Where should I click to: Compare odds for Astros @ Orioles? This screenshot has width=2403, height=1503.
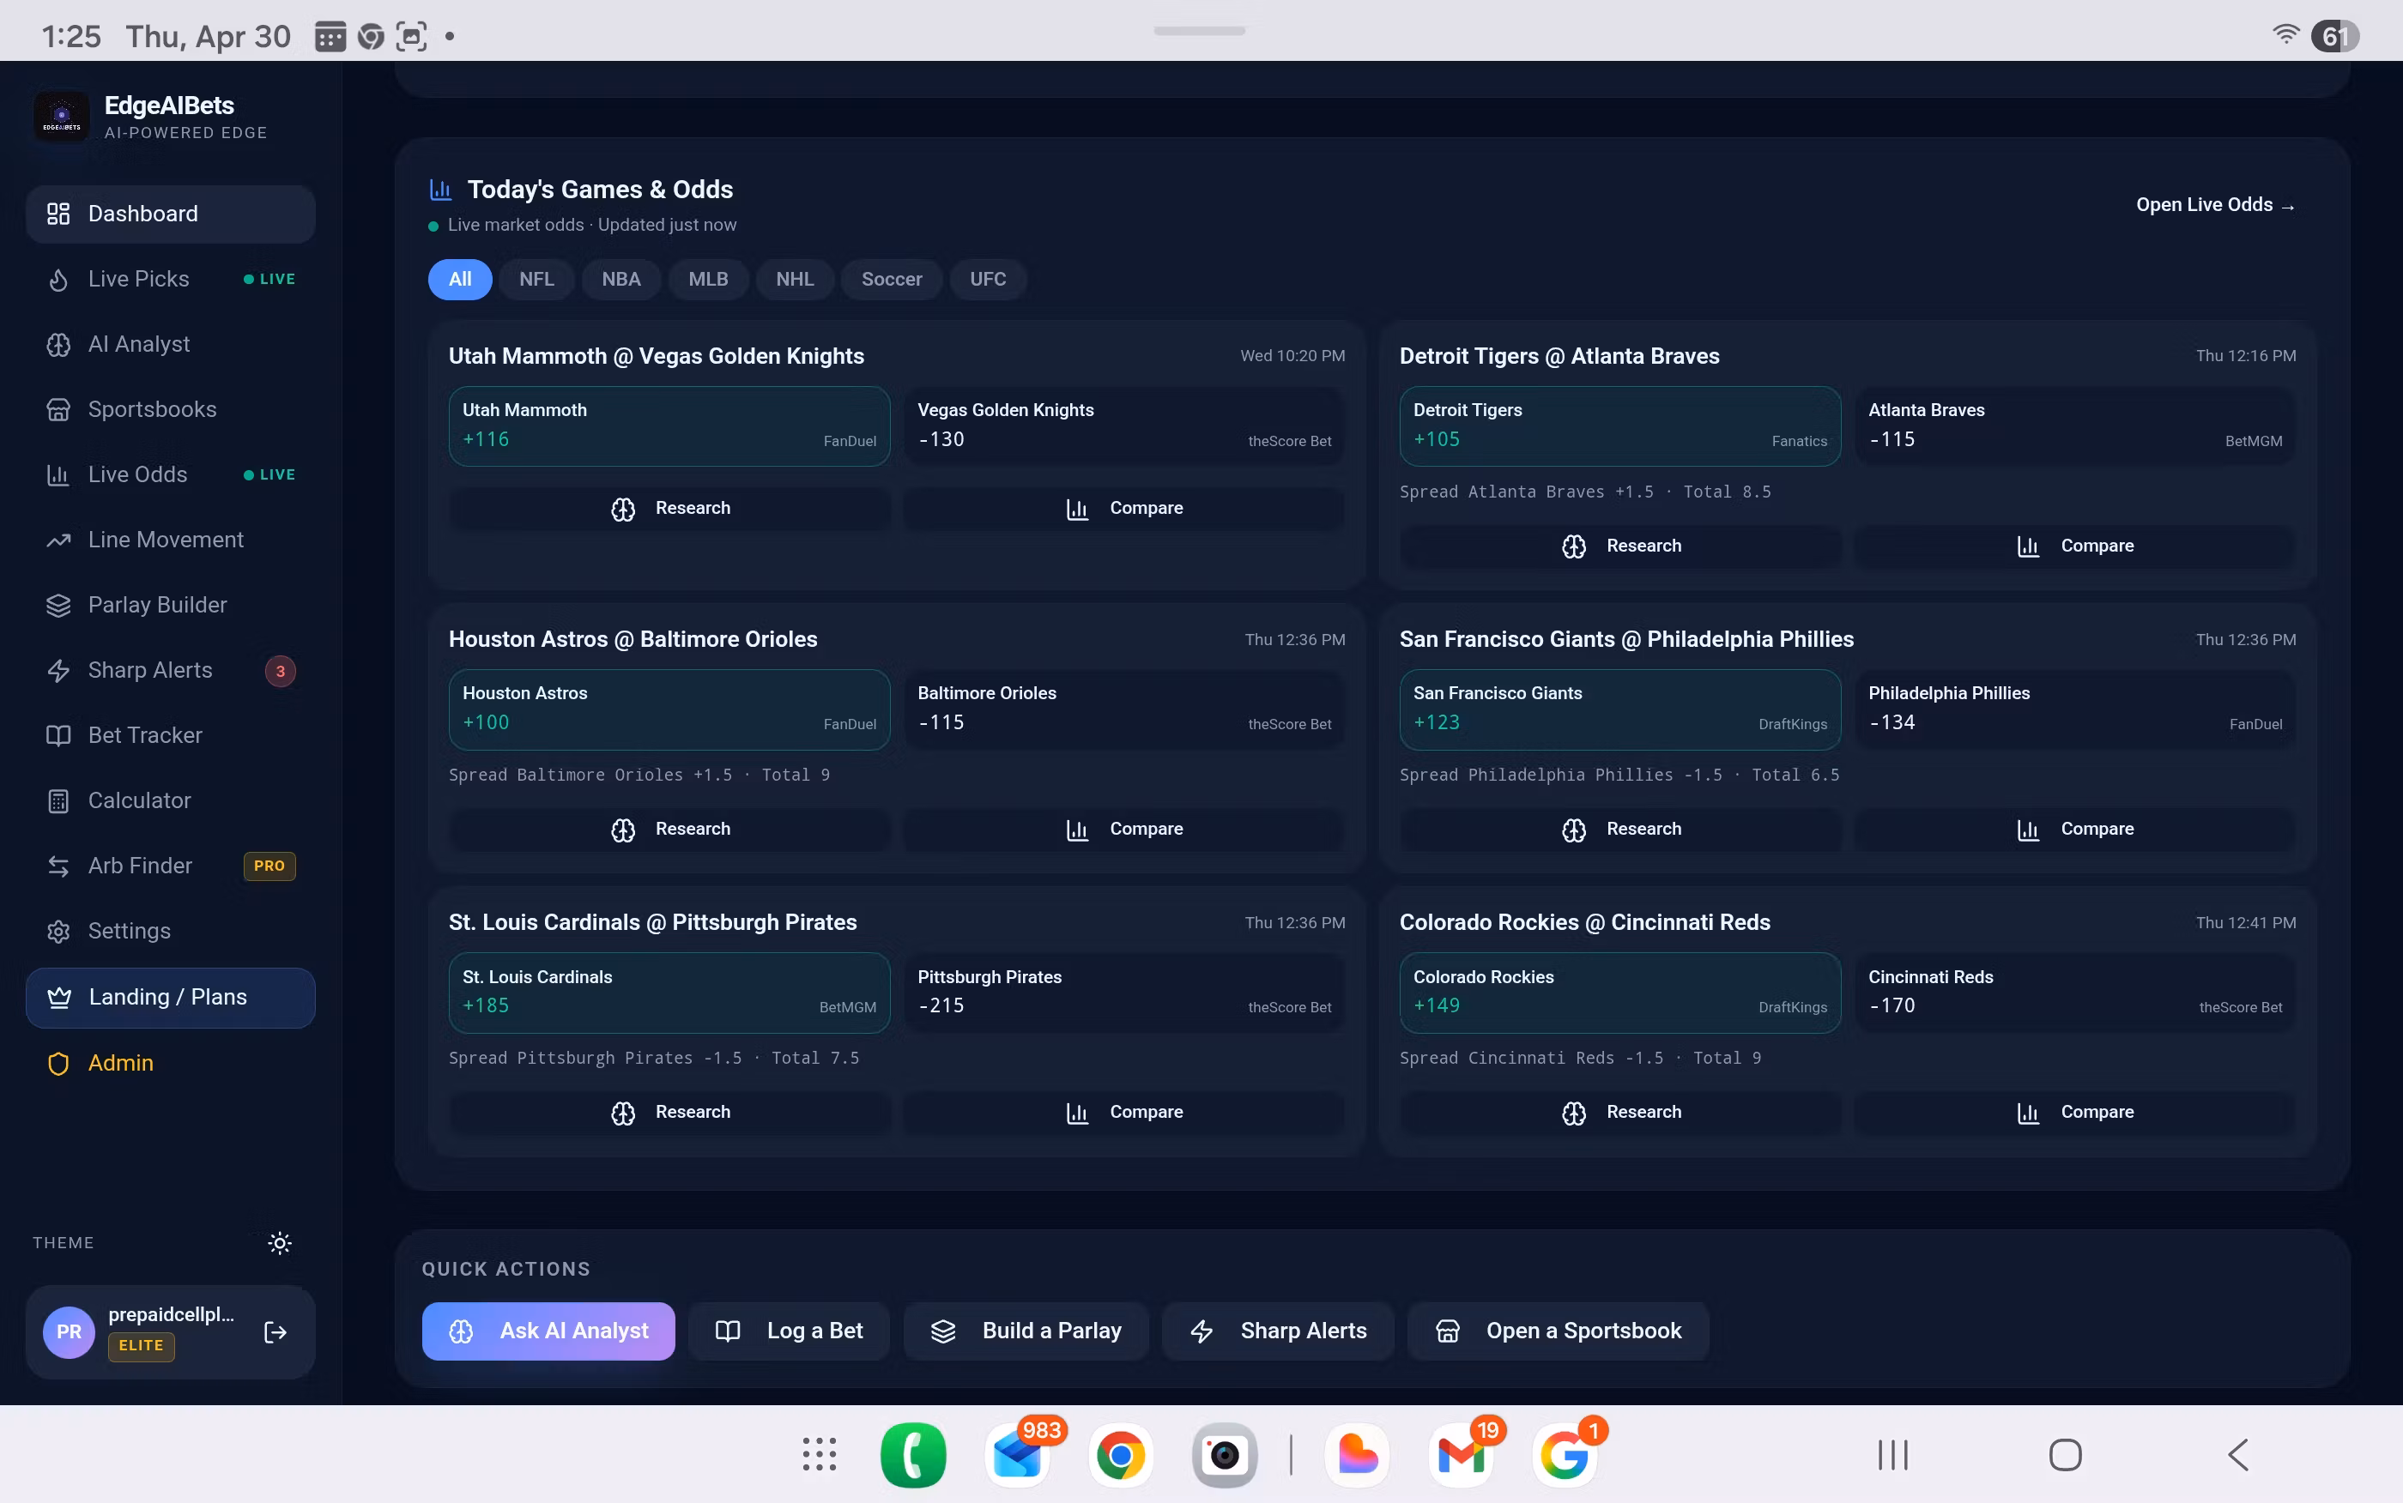tap(1123, 830)
